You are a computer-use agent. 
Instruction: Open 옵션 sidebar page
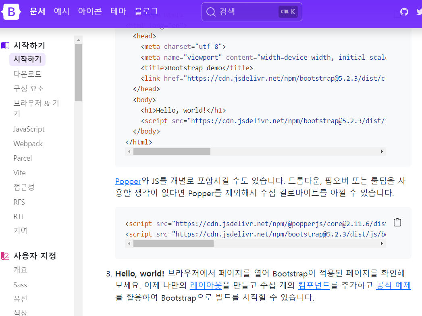tap(20, 299)
